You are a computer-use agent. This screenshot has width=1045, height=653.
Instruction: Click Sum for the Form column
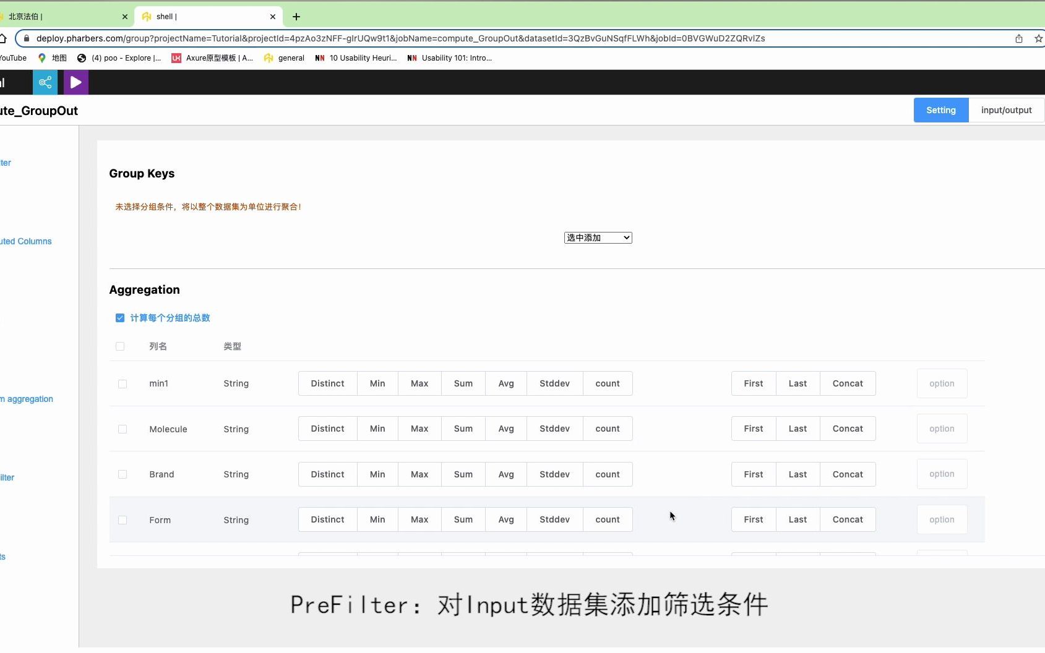pos(463,519)
